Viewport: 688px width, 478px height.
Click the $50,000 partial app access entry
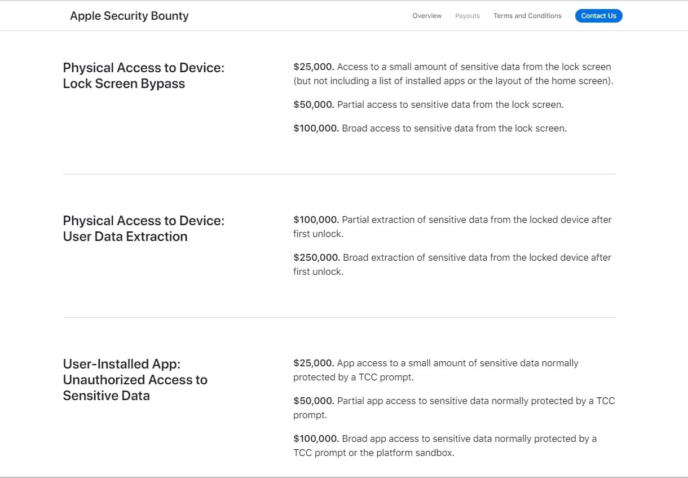[x=454, y=407]
